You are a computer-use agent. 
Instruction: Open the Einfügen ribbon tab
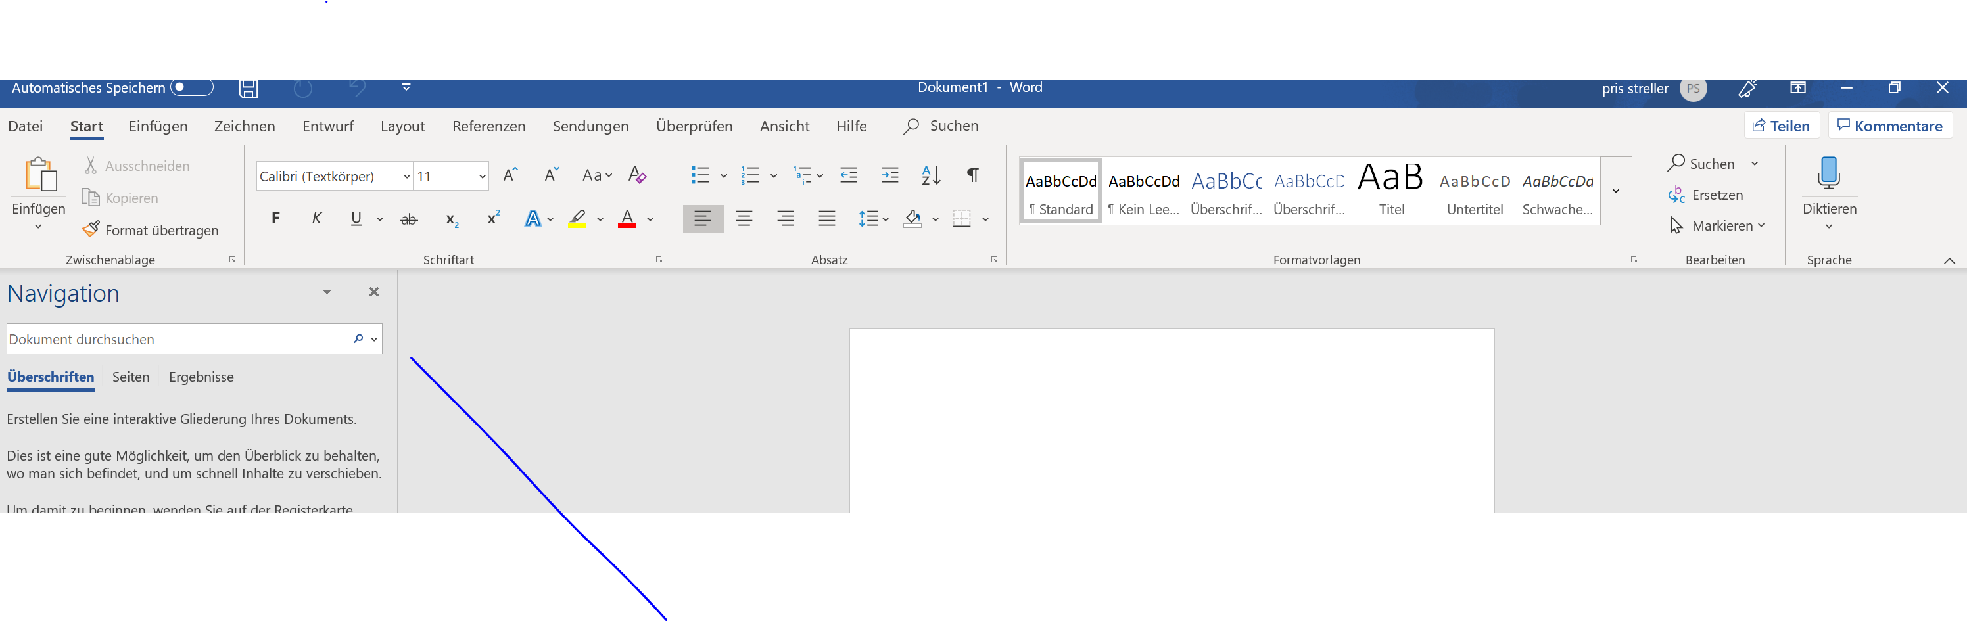pyautogui.click(x=158, y=126)
